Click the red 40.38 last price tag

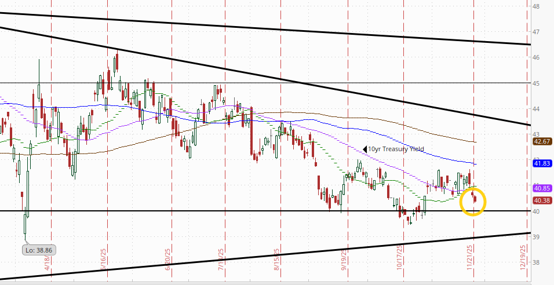pos(542,200)
